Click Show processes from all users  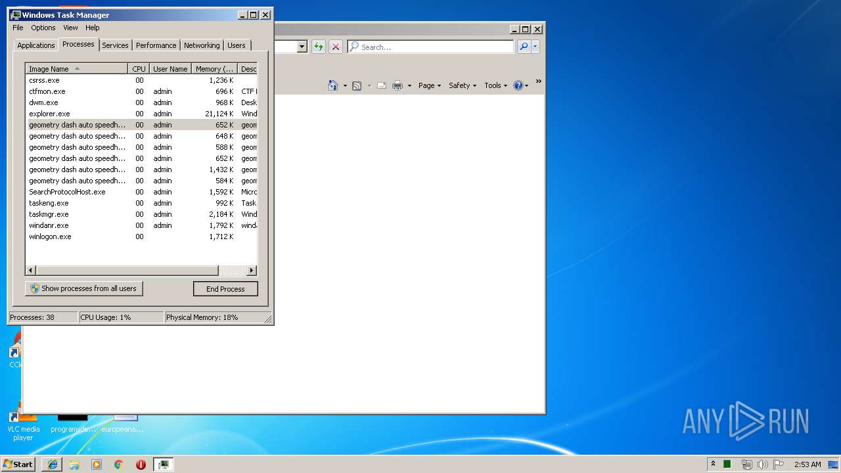pyautogui.click(x=84, y=288)
